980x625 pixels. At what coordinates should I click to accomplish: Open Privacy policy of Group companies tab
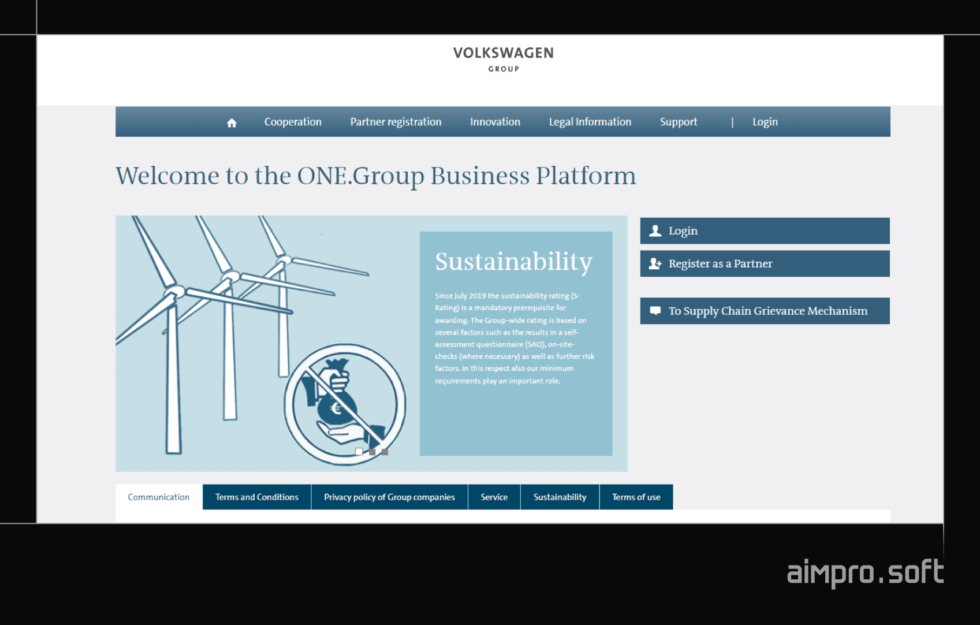[x=389, y=497]
